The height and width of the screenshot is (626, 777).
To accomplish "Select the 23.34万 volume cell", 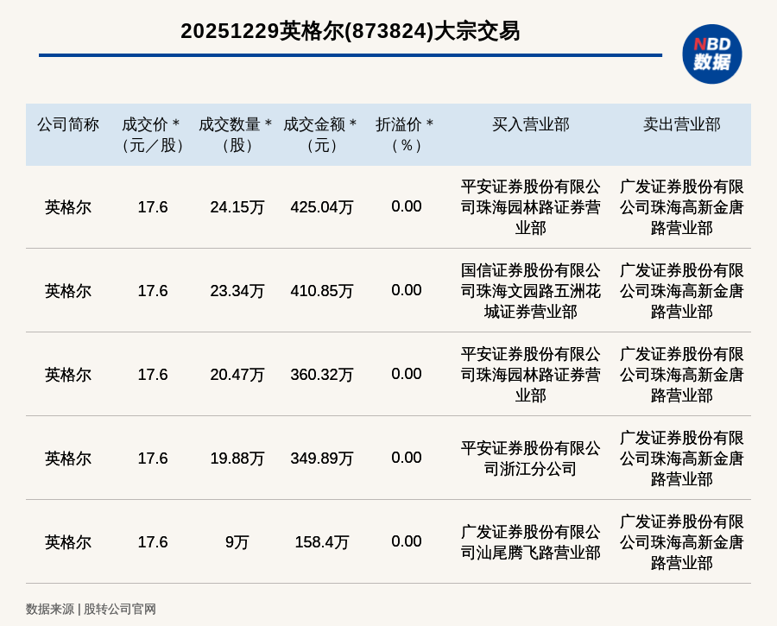I will (x=237, y=291).
